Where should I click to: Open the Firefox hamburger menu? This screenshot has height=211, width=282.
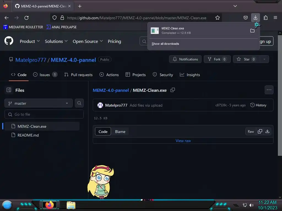point(275,18)
